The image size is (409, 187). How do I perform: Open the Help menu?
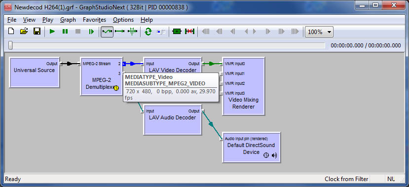pos(147,20)
